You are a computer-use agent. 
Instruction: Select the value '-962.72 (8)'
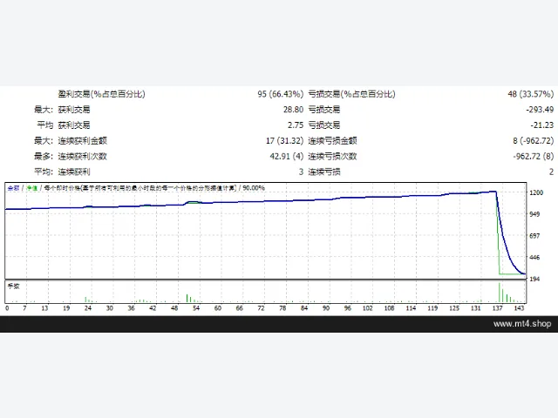click(533, 157)
